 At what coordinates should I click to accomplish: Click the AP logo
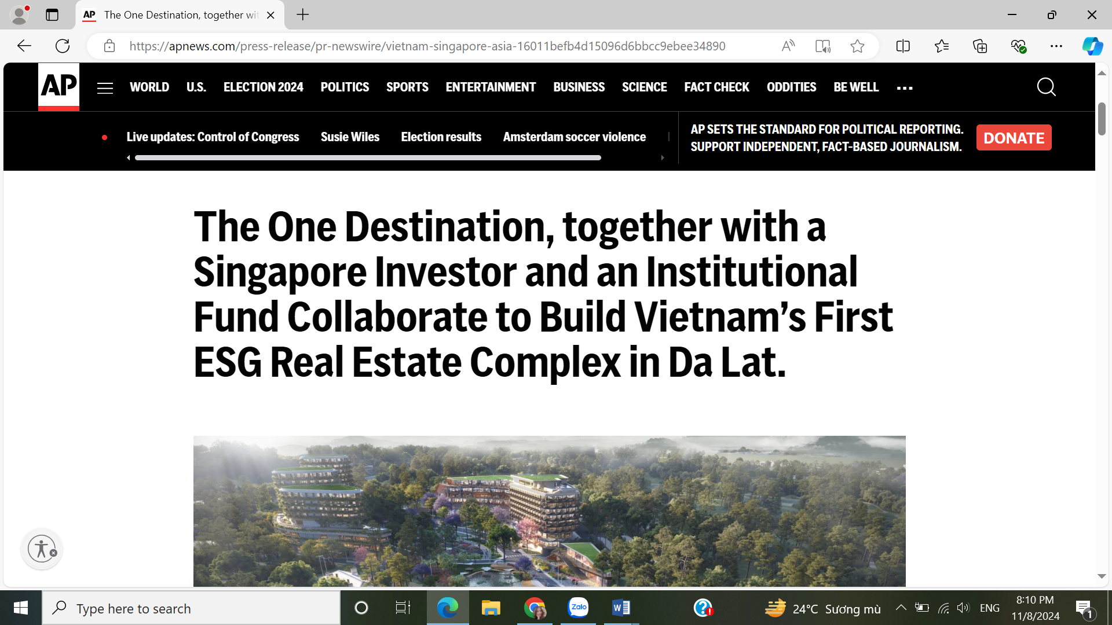tap(58, 87)
